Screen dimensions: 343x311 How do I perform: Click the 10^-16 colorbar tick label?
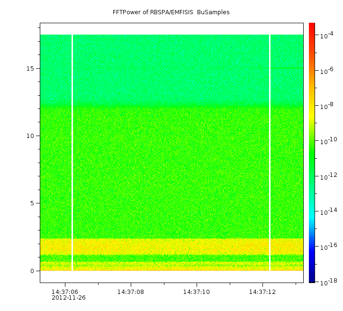point(327,246)
